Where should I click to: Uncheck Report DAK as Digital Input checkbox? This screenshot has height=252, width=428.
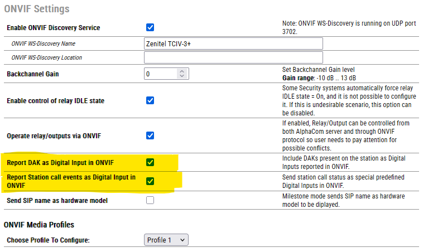pos(150,163)
